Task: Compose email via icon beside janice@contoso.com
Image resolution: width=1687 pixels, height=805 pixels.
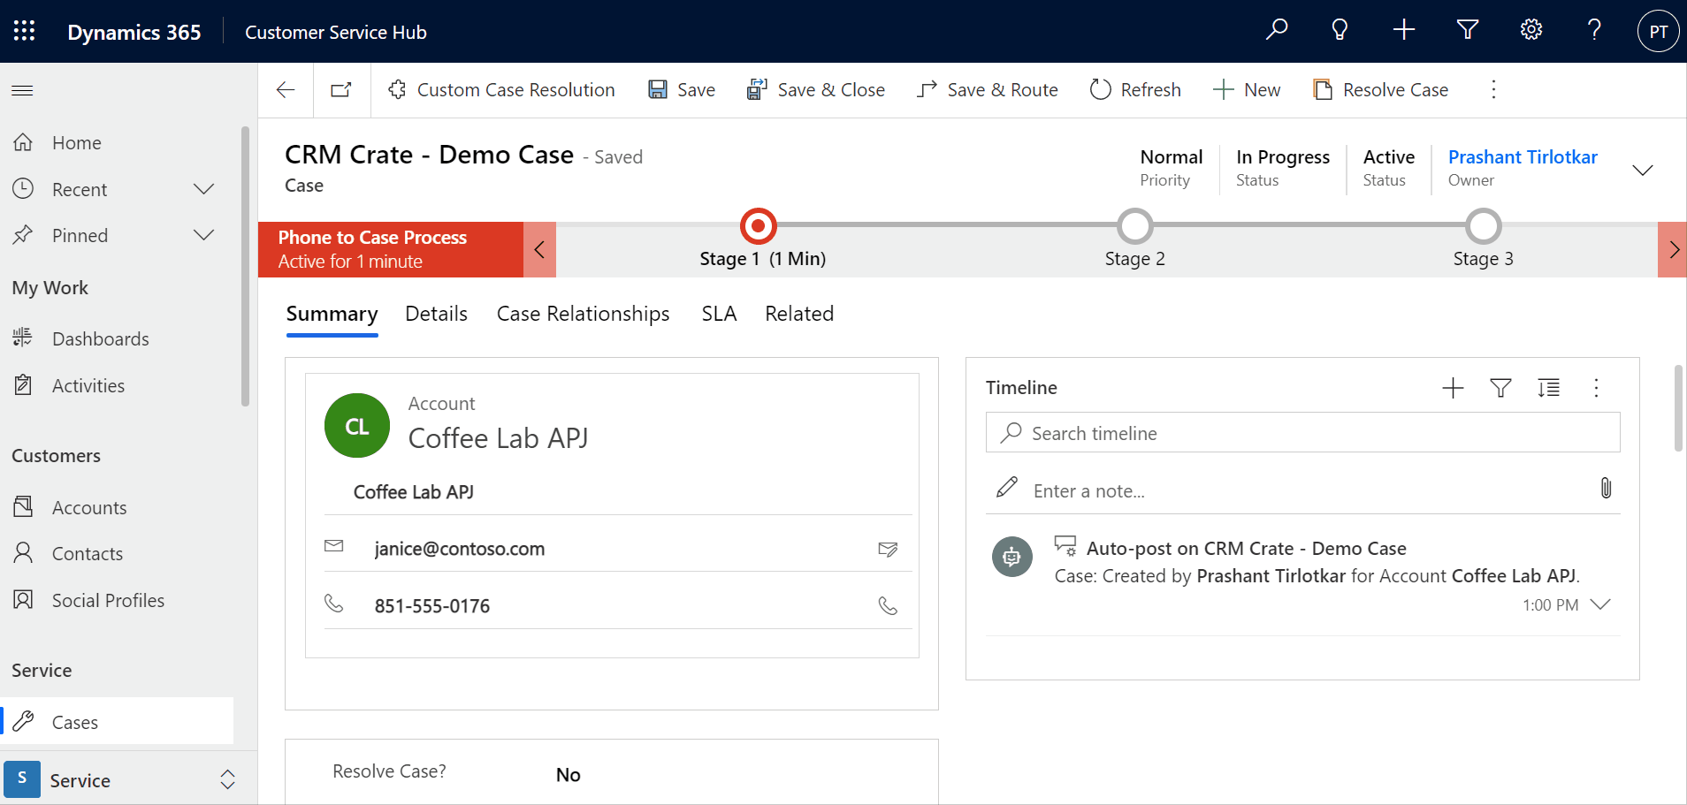Action: [x=888, y=549]
